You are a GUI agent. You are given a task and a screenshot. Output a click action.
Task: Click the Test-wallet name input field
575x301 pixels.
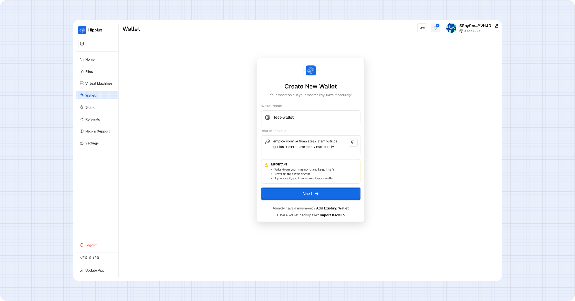pyautogui.click(x=310, y=117)
